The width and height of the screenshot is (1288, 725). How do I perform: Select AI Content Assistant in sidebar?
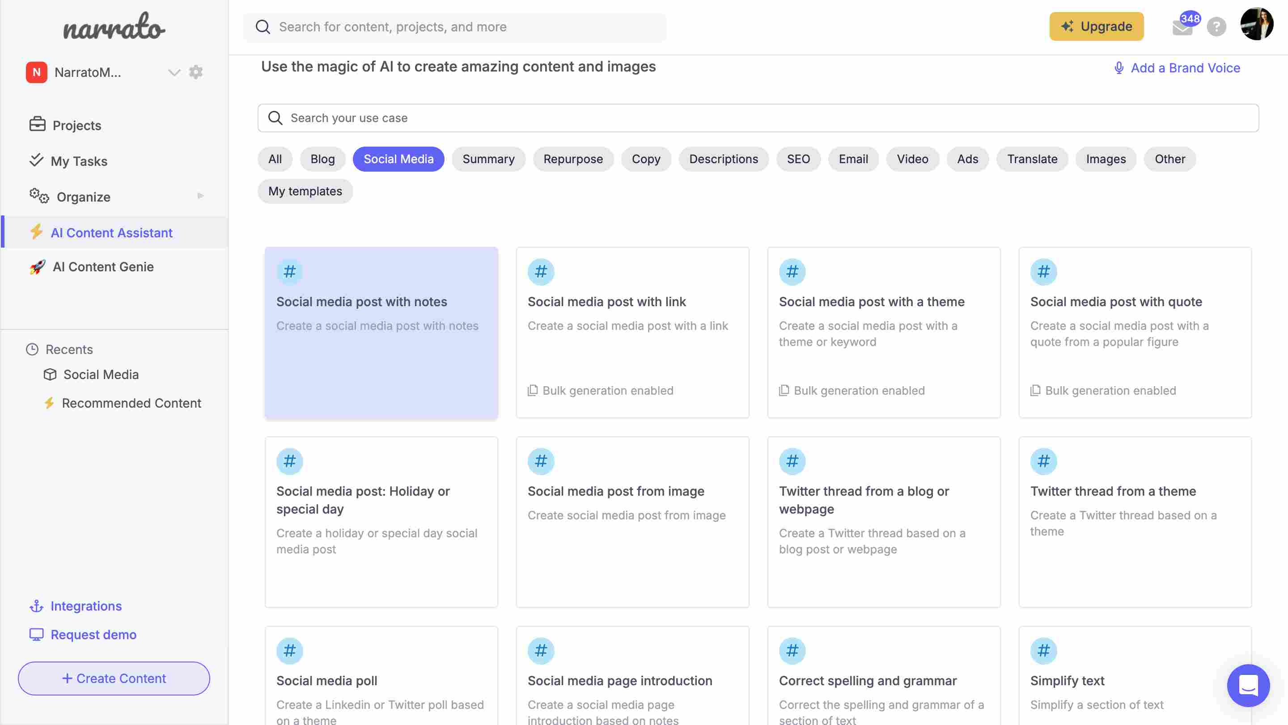click(114, 232)
